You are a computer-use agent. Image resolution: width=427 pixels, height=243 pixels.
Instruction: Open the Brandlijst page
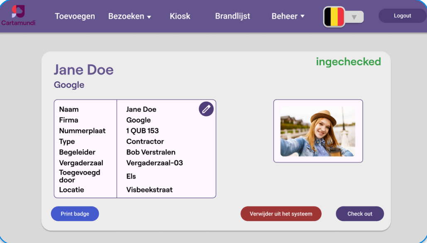pyautogui.click(x=232, y=16)
